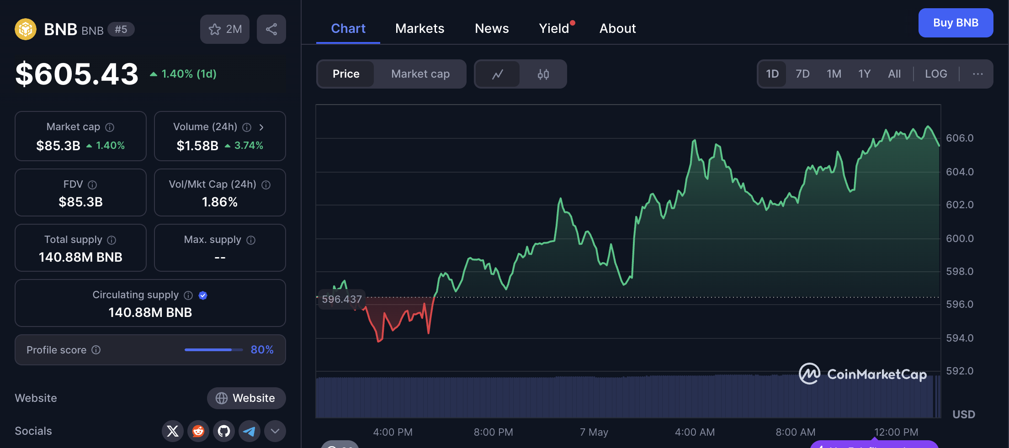Click Total supply info icon
This screenshot has height=448, width=1009.
tap(112, 240)
